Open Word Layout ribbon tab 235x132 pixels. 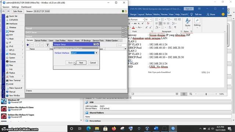141,14
